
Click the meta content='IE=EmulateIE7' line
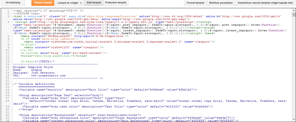click(x=74, y=36)
